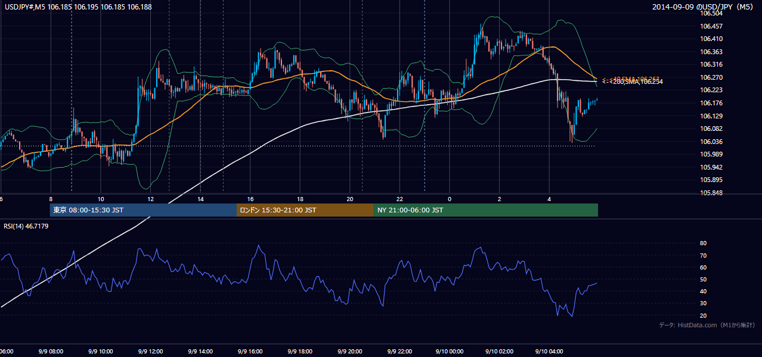Click hour tick 16 under price chart
The image size is (762, 357).
pos(250,199)
